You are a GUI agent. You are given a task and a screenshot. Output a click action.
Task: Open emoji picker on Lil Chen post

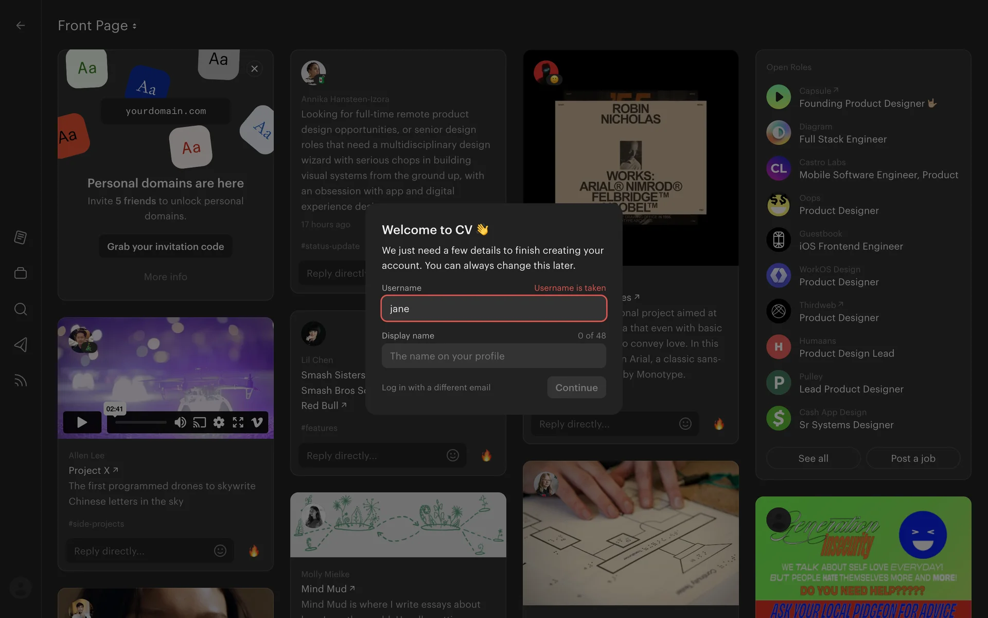452,455
